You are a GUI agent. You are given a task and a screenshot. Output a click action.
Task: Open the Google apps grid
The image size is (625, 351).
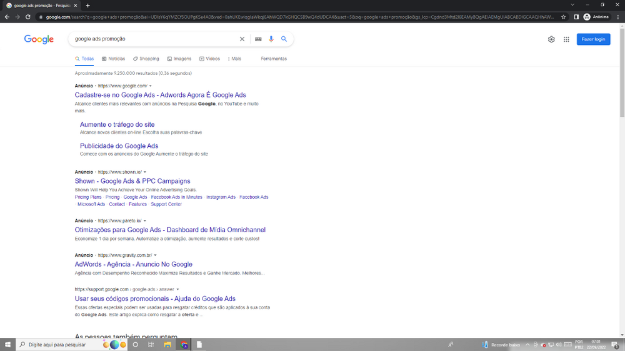pyautogui.click(x=566, y=39)
